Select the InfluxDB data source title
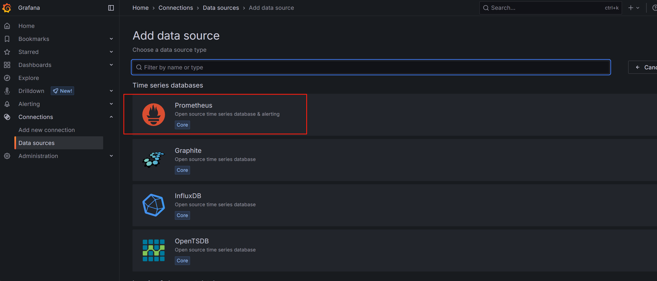 pos(188,196)
